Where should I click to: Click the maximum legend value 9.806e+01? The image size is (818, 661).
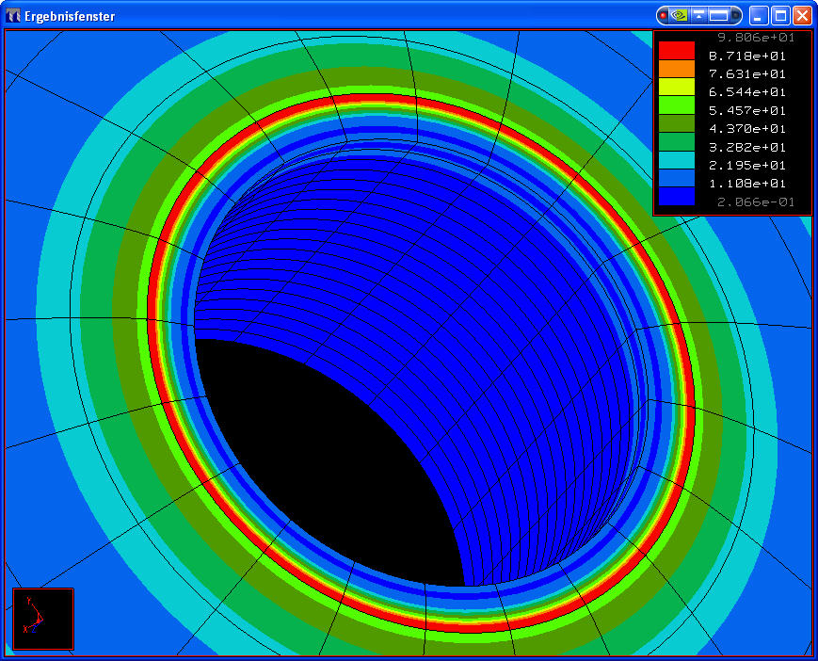pyautogui.click(x=756, y=38)
